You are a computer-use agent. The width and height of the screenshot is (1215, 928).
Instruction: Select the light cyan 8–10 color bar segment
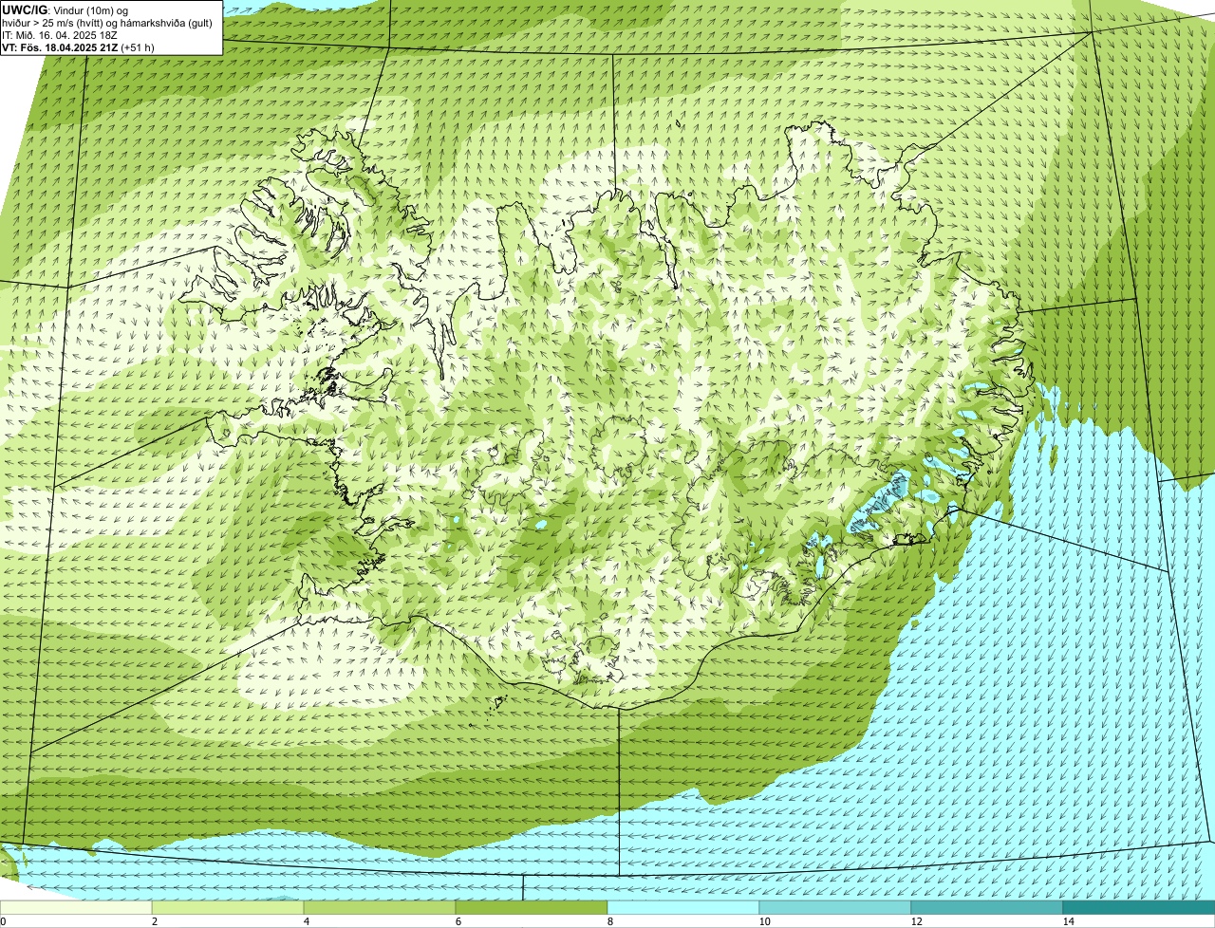[x=683, y=908]
